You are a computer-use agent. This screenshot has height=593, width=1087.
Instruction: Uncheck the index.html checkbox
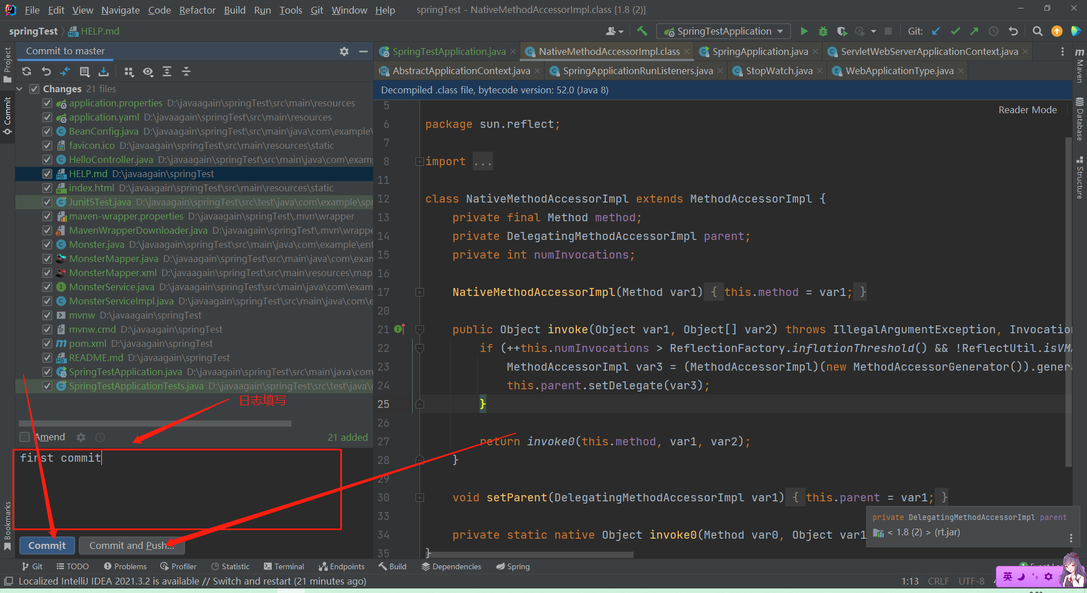48,188
